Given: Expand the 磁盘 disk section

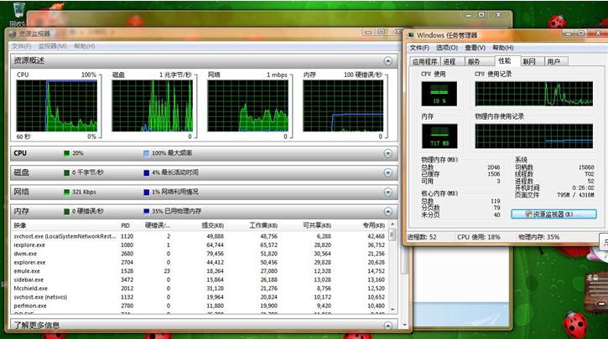Looking at the screenshot, I should coord(387,172).
